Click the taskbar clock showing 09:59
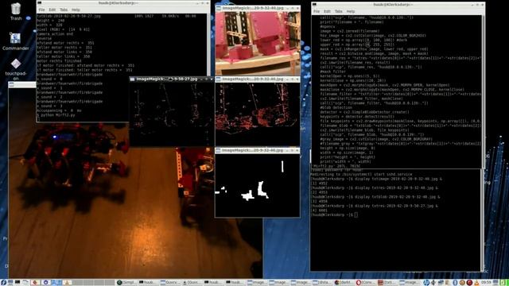Viewport: 509px width, 286px height. coord(486,283)
